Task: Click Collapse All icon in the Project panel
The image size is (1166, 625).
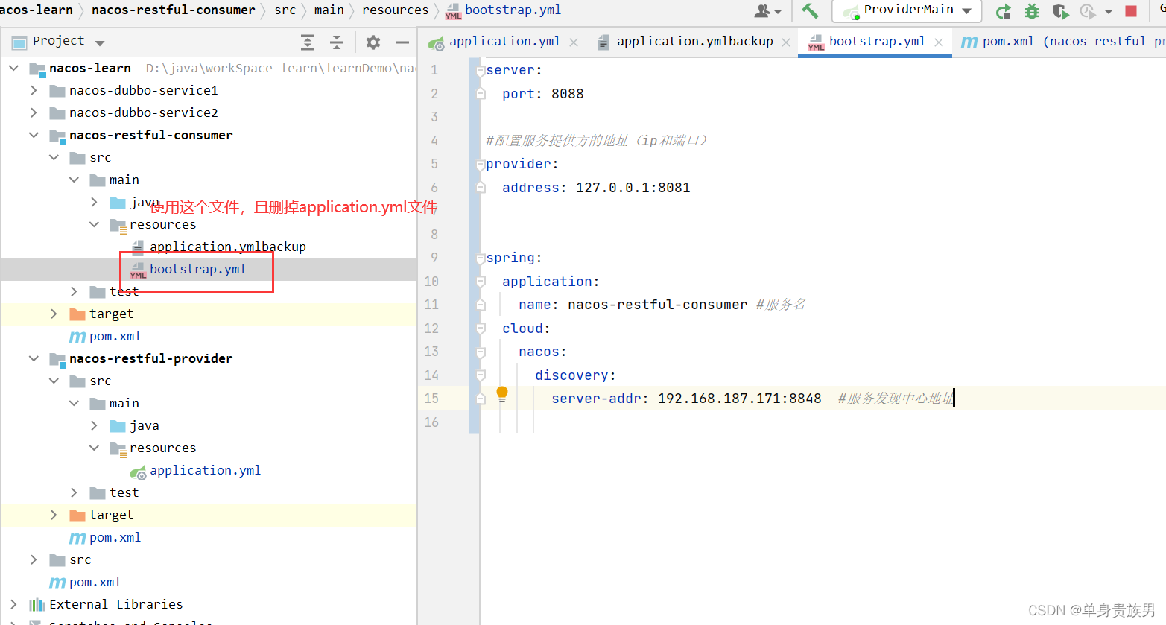Action: tap(337, 42)
